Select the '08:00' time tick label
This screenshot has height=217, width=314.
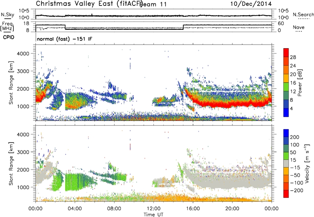114,209
